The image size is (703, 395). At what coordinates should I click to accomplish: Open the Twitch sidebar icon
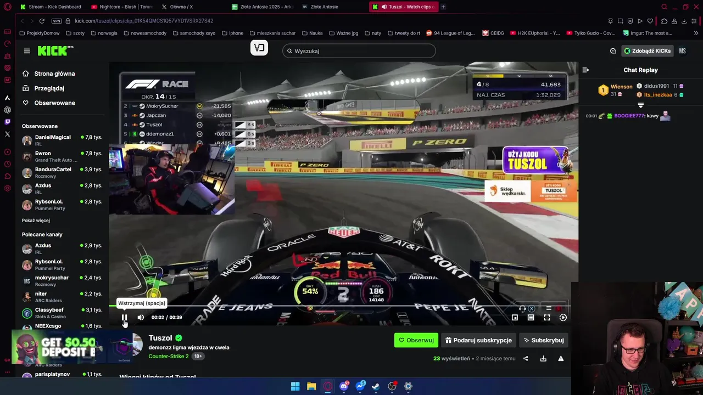pos(7,122)
